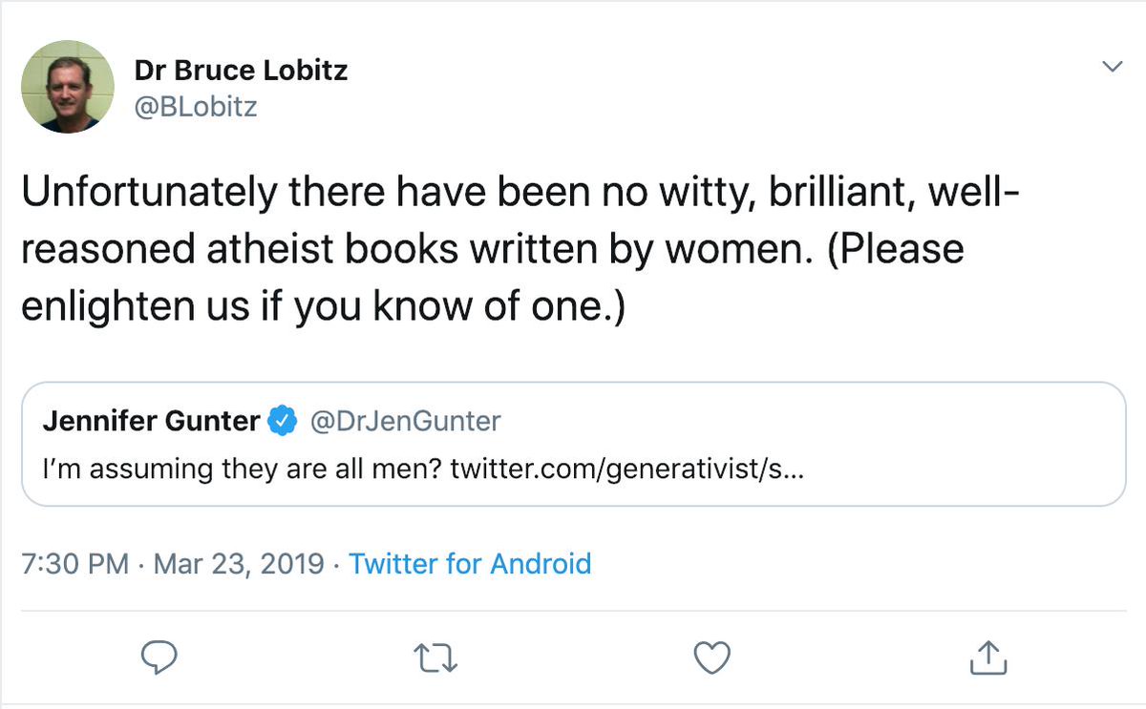
Task: Click the Mar 23, 2019 date
Action: (238, 563)
